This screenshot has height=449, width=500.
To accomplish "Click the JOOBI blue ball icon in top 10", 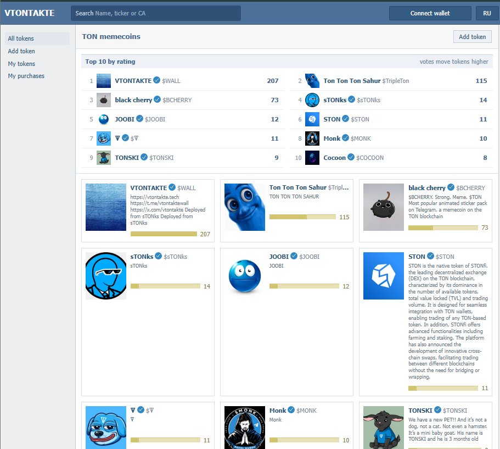I will [104, 119].
